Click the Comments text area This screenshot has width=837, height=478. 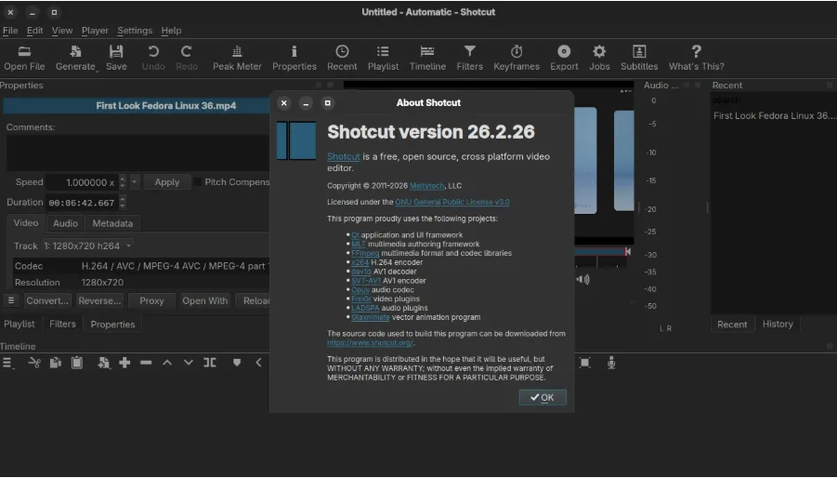pos(138,153)
